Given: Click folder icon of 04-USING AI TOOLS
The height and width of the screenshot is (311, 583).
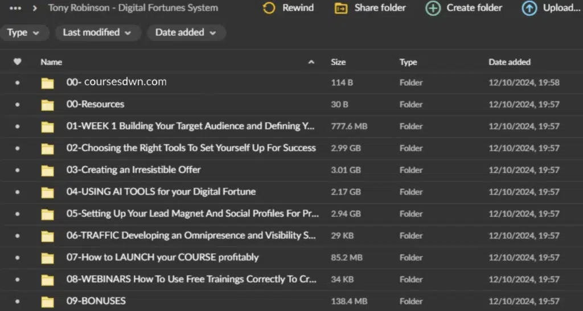Looking at the screenshot, I should (x=48, y=193).
